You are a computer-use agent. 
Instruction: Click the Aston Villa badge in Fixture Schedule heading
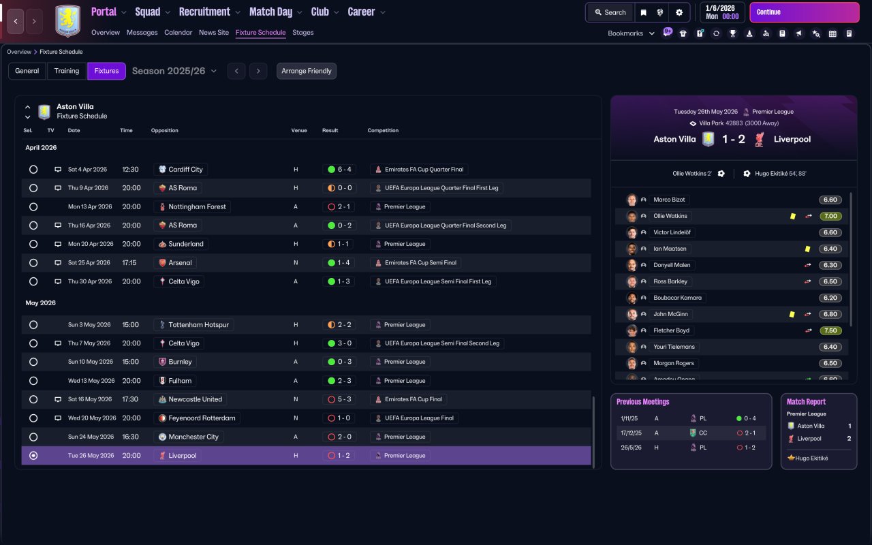click(x=44, y=112)
